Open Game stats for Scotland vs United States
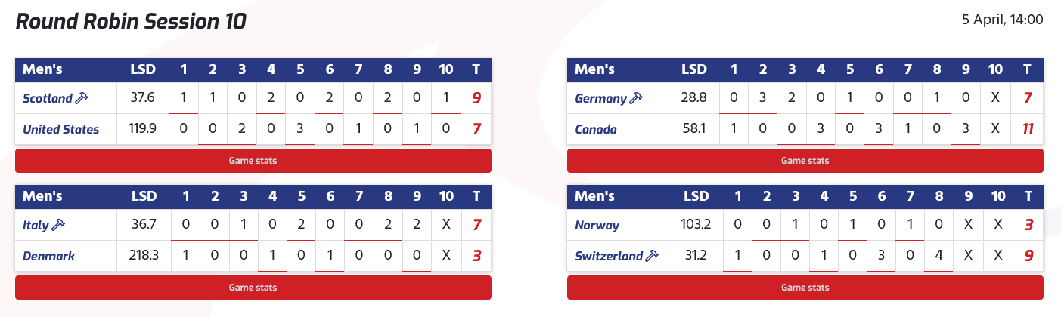Image resolution: width=1061 pixels, height=317 pixels. (253, 161)
